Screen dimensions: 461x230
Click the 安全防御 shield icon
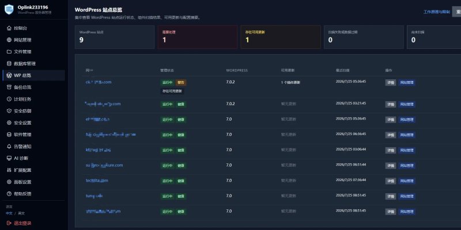[9, 111]
